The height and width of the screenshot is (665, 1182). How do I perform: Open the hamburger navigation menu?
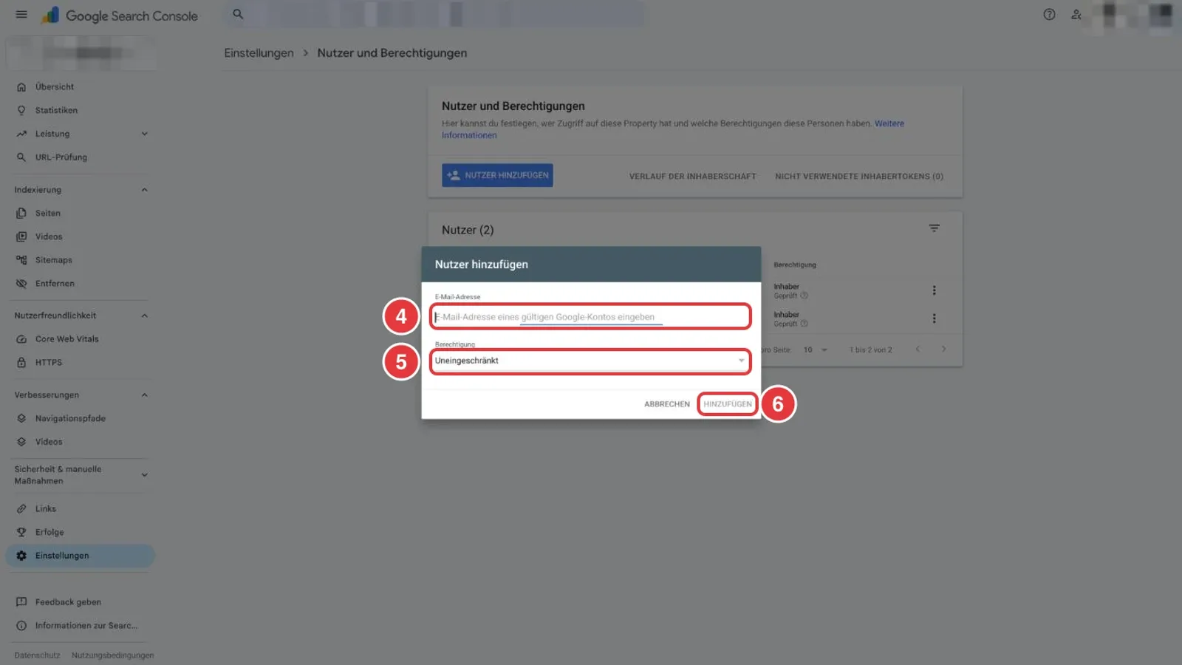(x=21, y=14)
